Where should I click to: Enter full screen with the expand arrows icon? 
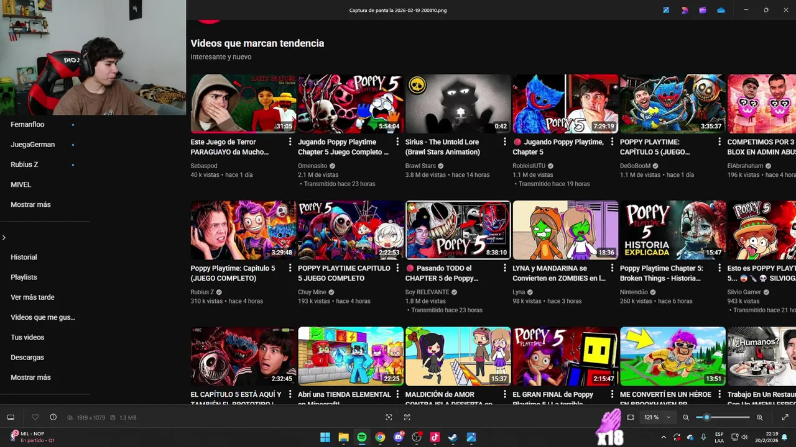click(785, 417)
